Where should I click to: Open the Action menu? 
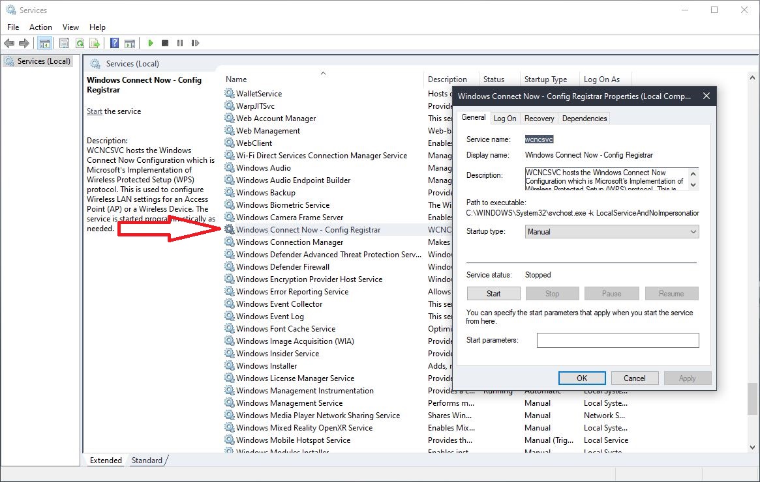point(40,27)
